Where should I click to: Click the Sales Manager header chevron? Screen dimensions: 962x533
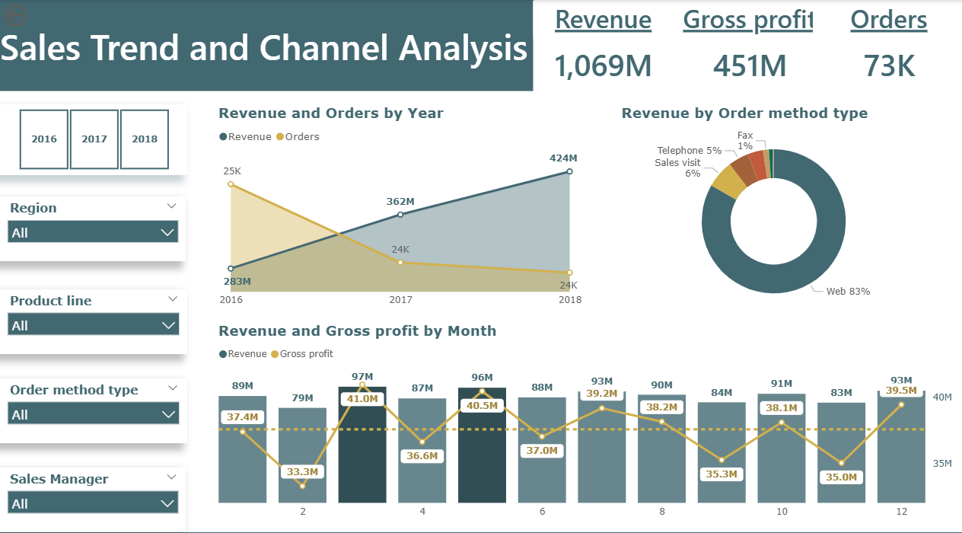[x=171, y=477]
